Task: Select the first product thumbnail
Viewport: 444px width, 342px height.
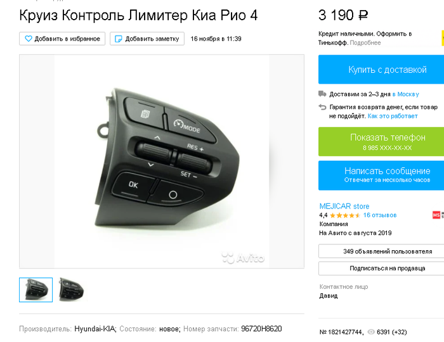Action: coord(36,289)
